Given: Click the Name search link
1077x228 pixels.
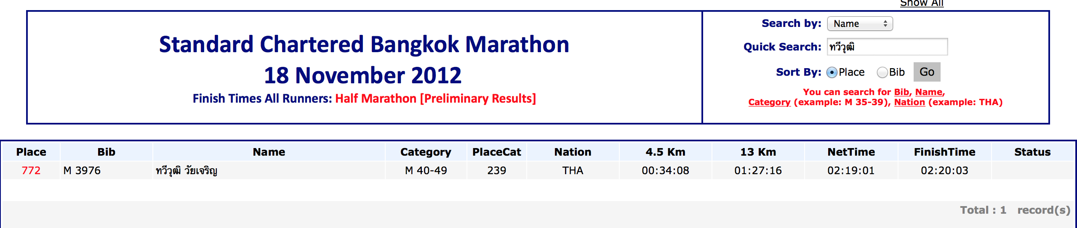Looking at the screenshot, I should 928,92.
